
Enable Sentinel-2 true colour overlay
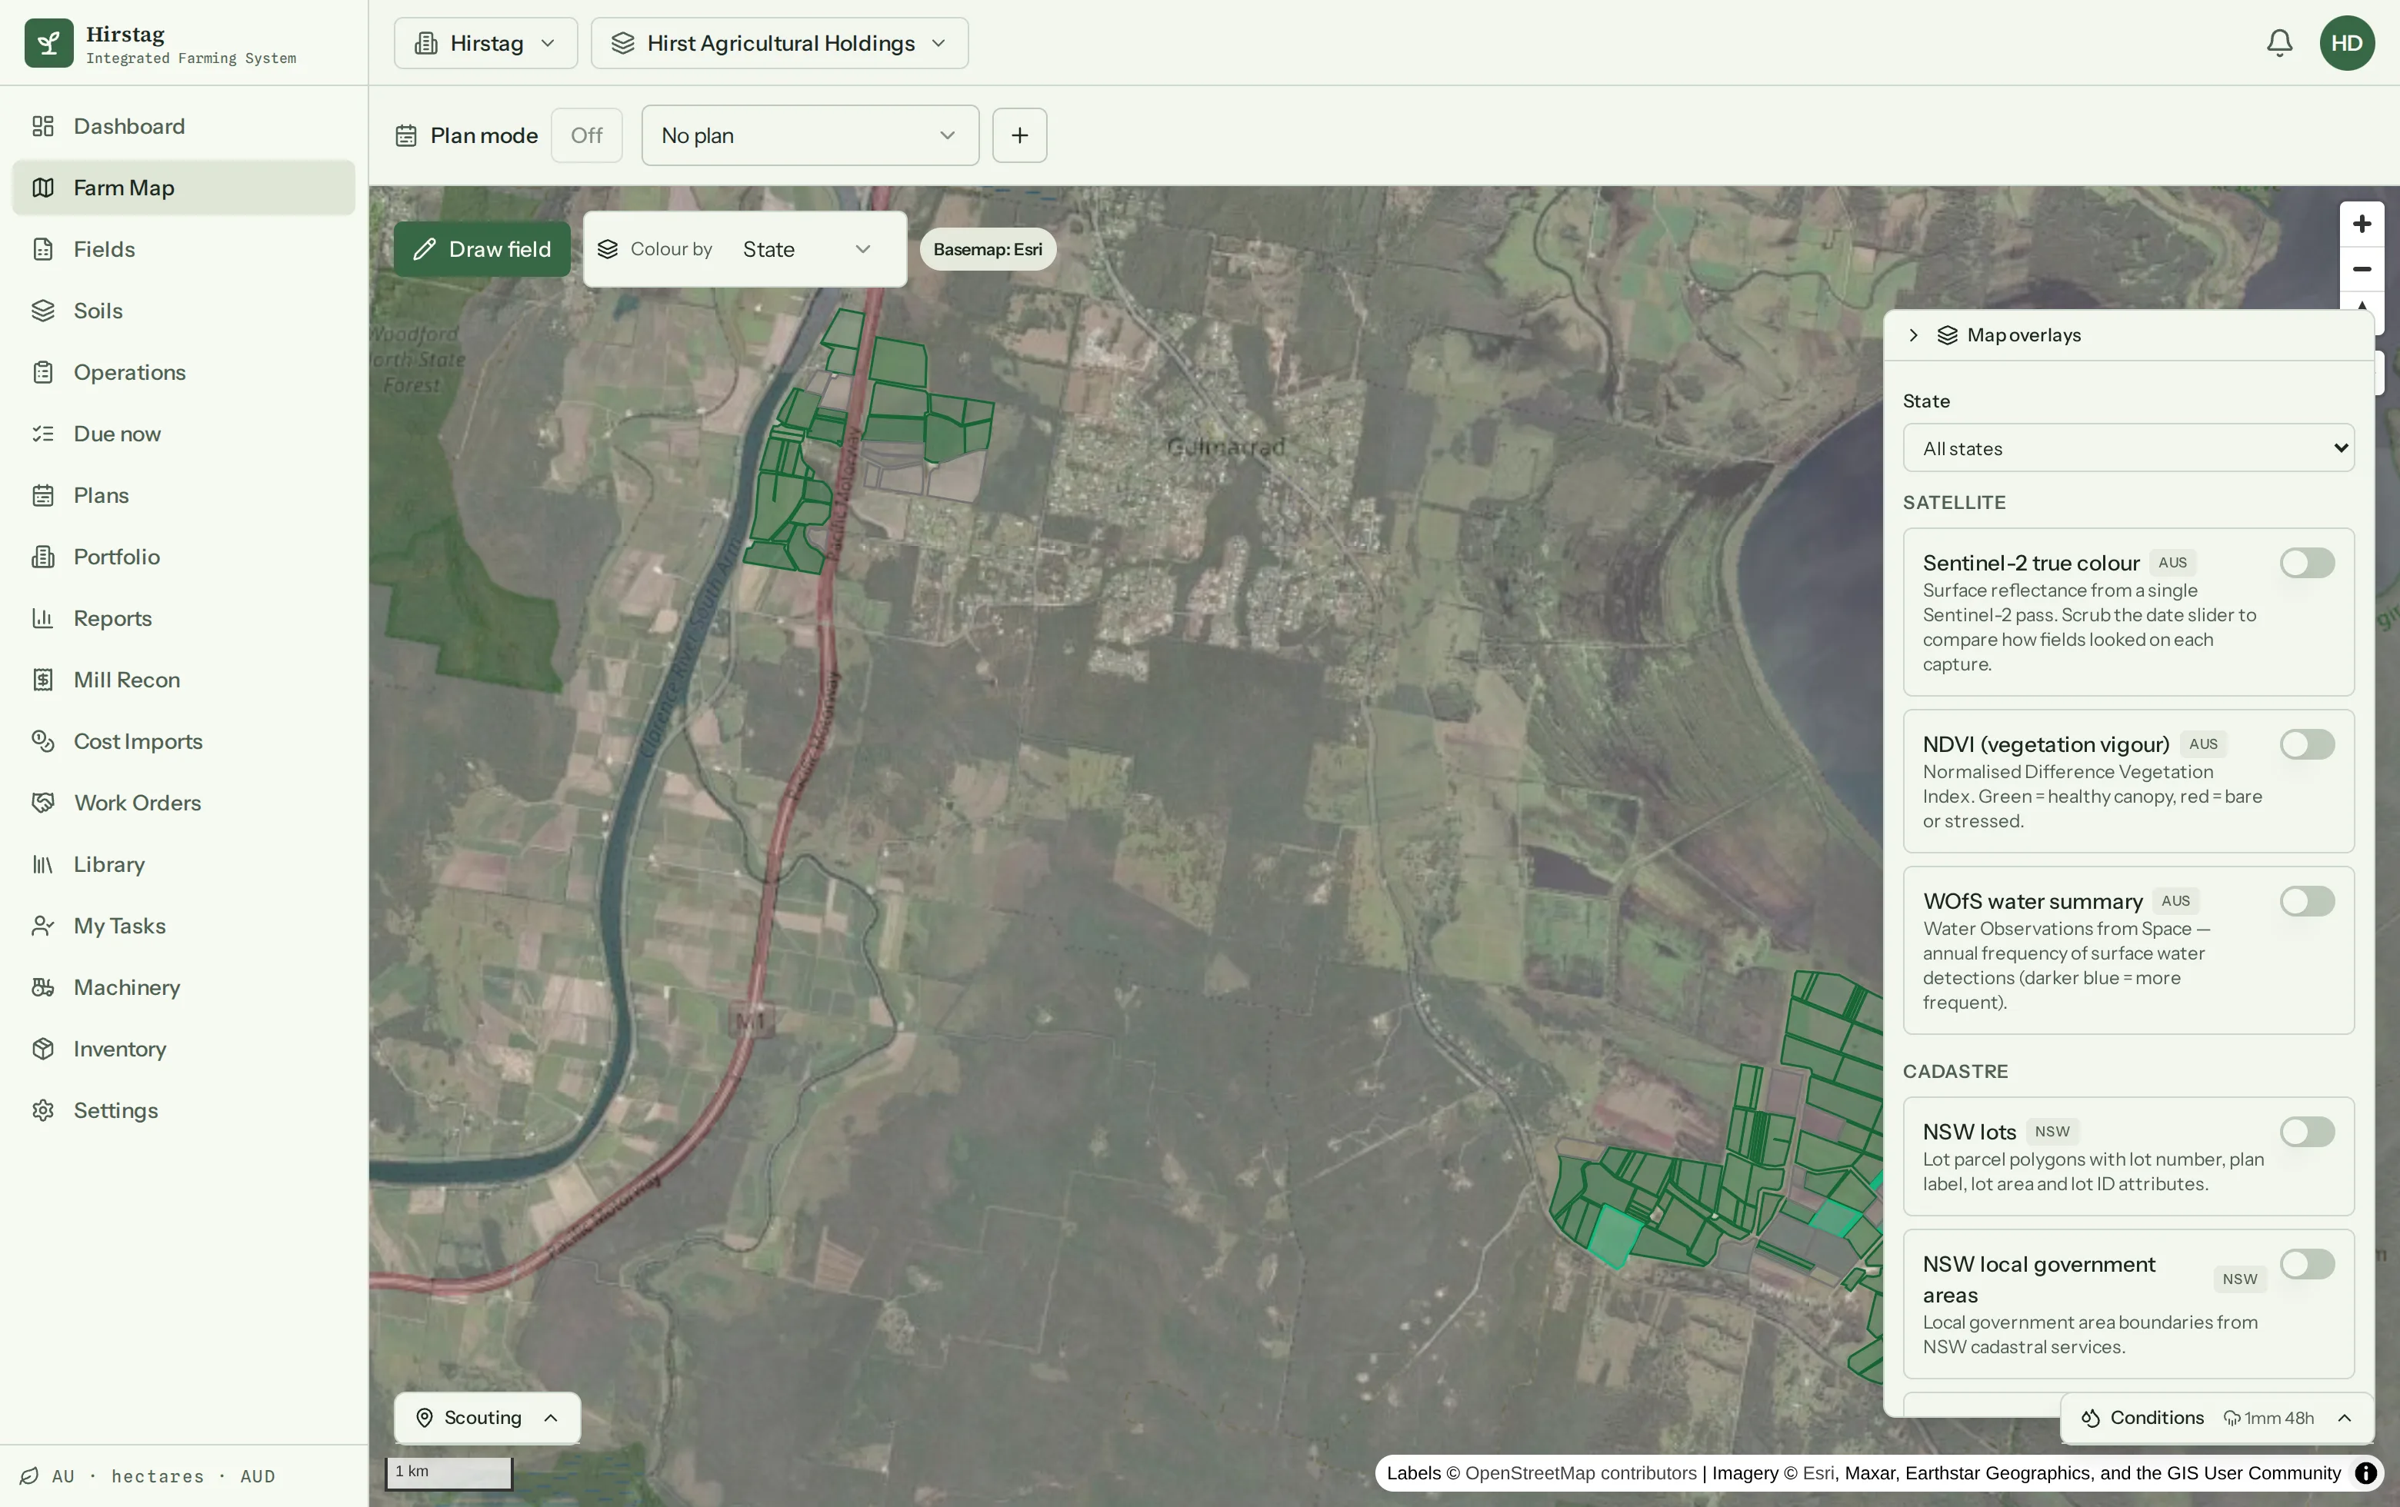click(x=2306, y=563)
